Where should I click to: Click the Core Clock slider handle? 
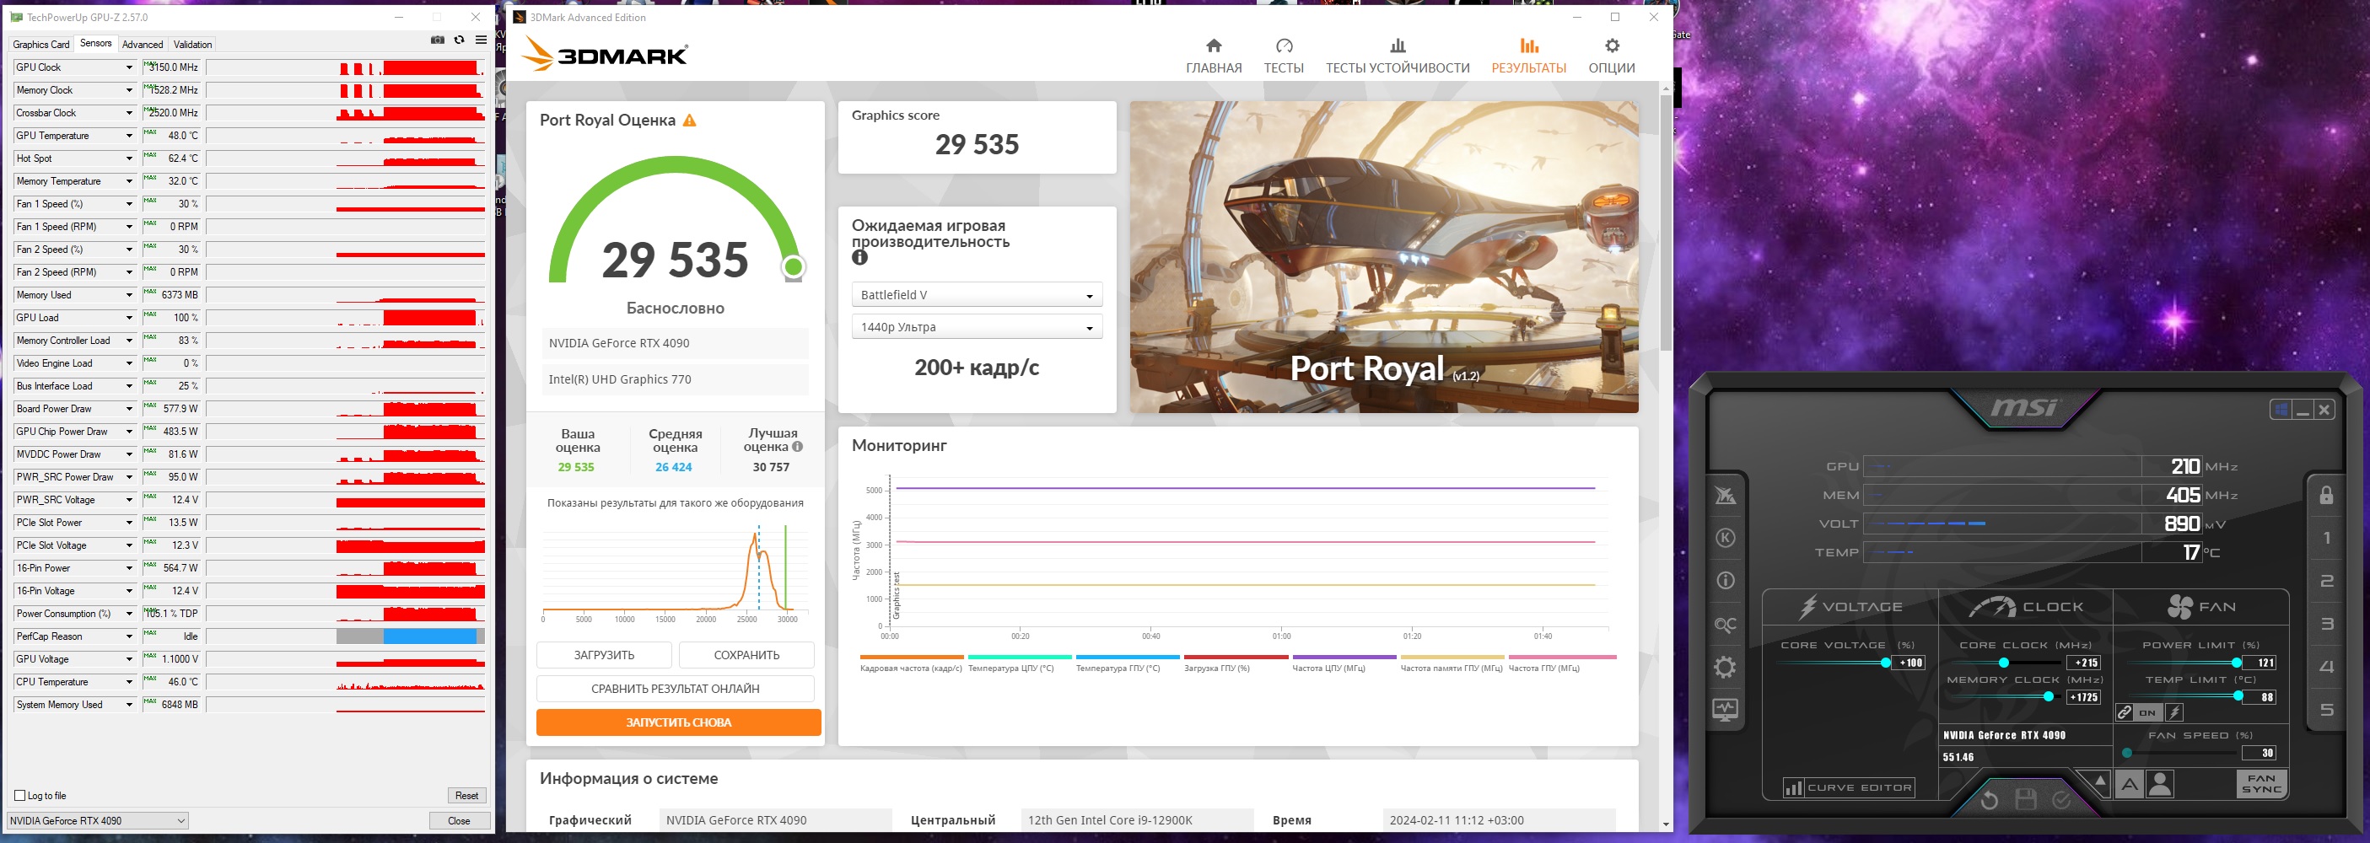click(x=2003, y=663)
